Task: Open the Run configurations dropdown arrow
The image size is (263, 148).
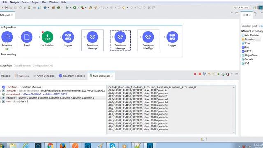Action: point(78,7)
